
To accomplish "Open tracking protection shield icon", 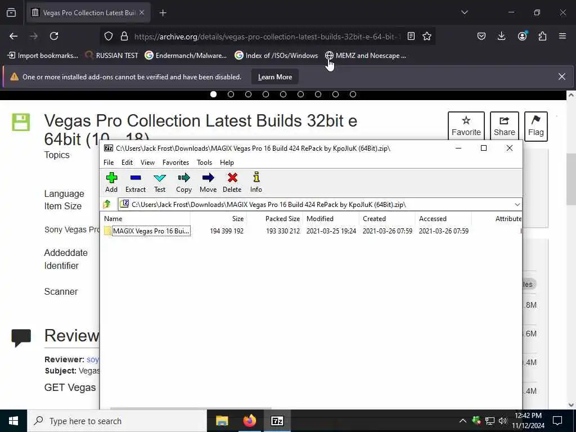I will coord(109,36).
